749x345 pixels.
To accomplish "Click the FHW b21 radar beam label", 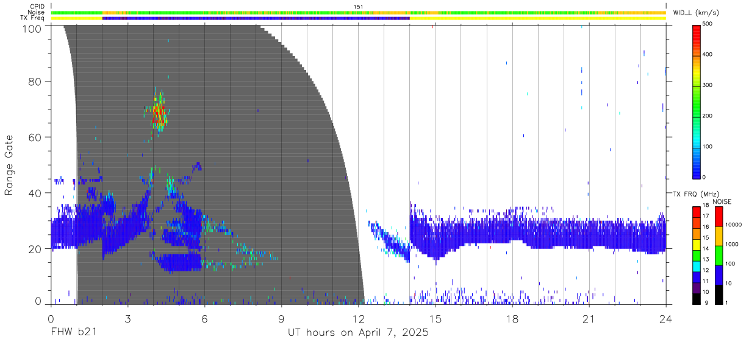I will click(73, 333).
